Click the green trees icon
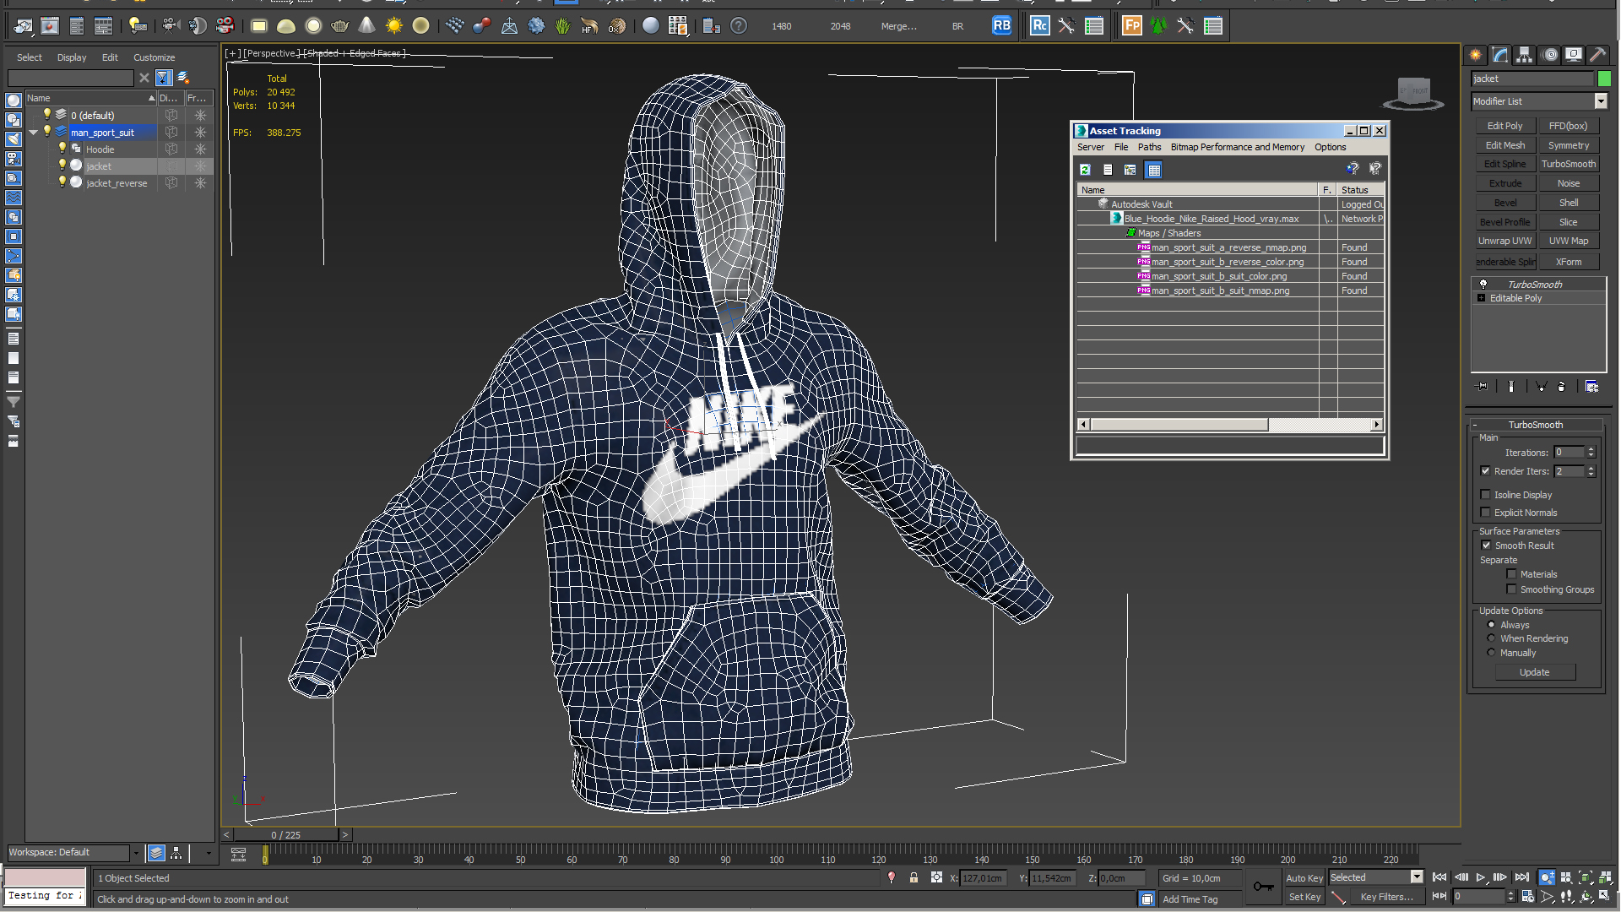The width and height of the screenshot is (1621, 912). pyautogui.click(x=1158, y=26)
